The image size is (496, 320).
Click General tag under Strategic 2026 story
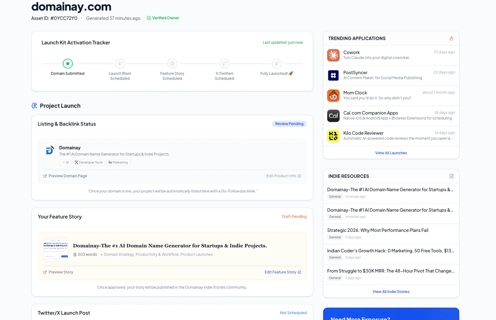click(x=335, y=237)
